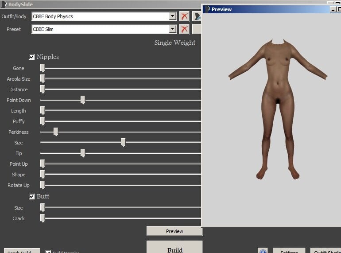Click the button next to Preset delete
This screenshot has height=253, width=341.
point(197,29)
